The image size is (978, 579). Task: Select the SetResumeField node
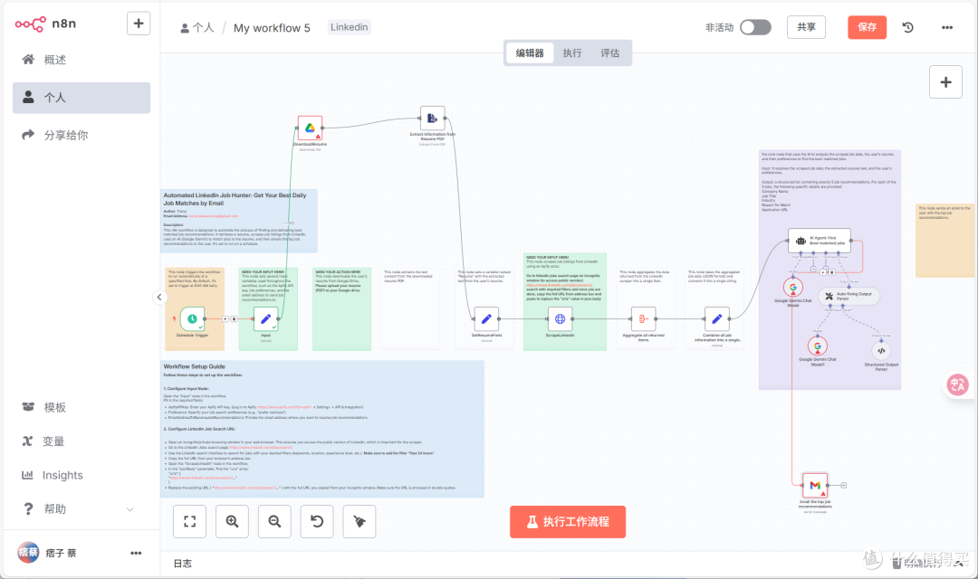486,319
